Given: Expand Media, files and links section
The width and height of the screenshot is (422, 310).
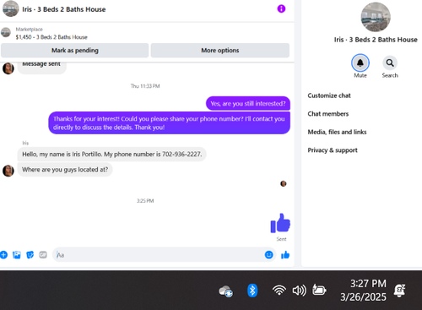Looking at the screenshot, I should (x=337, y=132).
